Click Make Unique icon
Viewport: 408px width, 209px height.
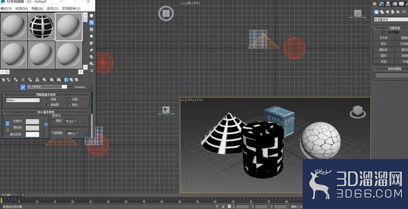tap(37, 79)
